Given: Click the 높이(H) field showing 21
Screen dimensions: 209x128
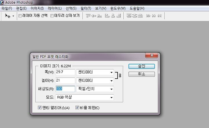Looking at the screenshot, I should point(65,81).
